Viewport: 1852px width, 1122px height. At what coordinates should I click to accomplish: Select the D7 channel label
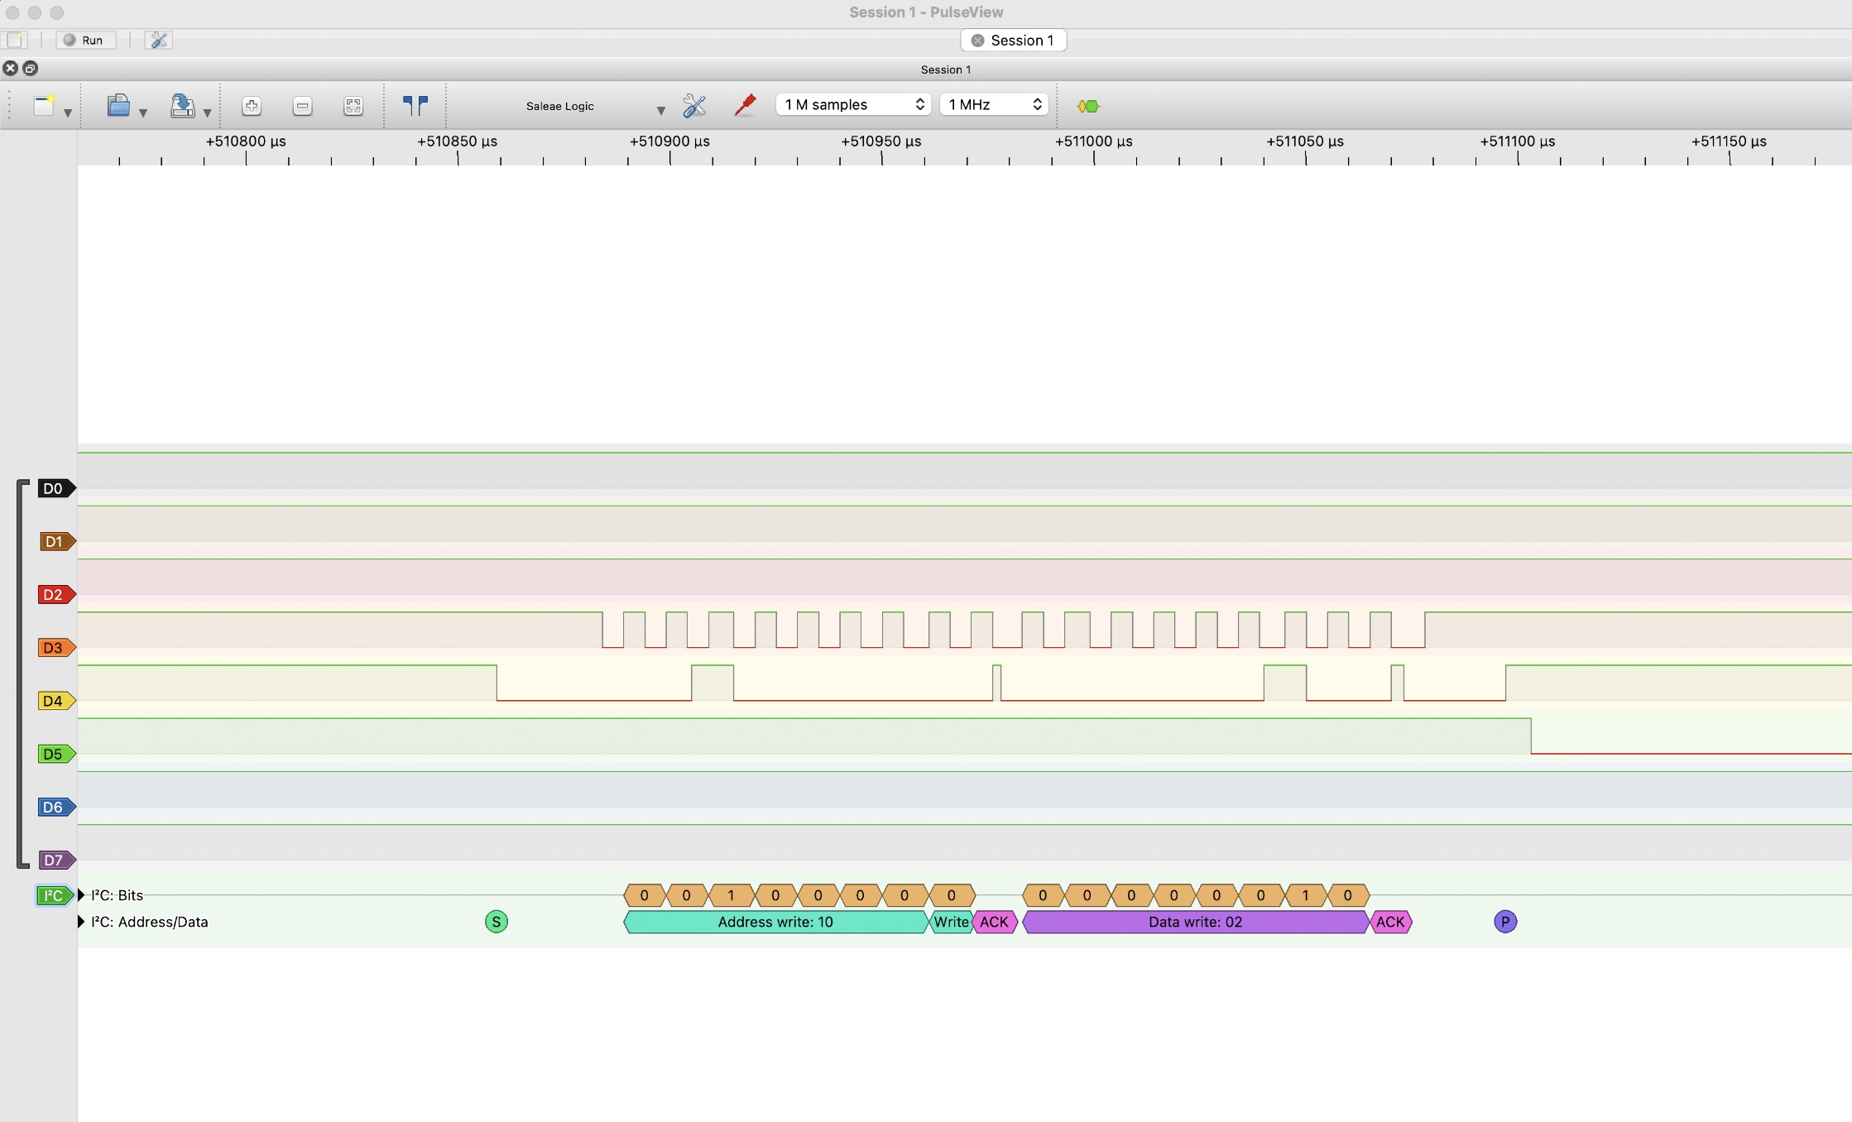click(x=56, y=860)
